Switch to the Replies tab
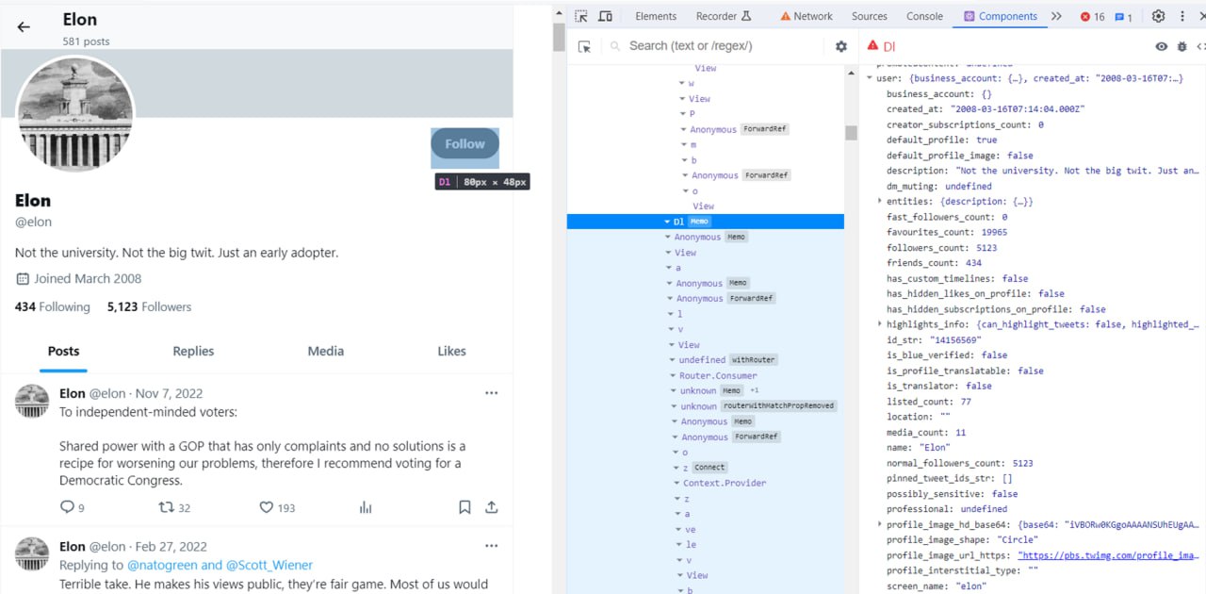1206x594 pixels. 193,351
